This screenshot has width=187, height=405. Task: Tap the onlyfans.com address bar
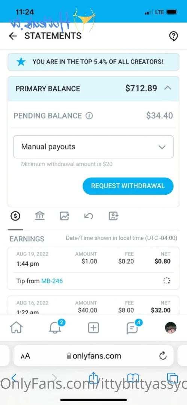[x=93, y=356]
